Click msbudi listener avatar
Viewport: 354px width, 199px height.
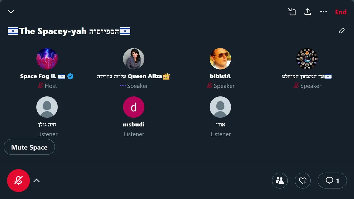[134, 107]
